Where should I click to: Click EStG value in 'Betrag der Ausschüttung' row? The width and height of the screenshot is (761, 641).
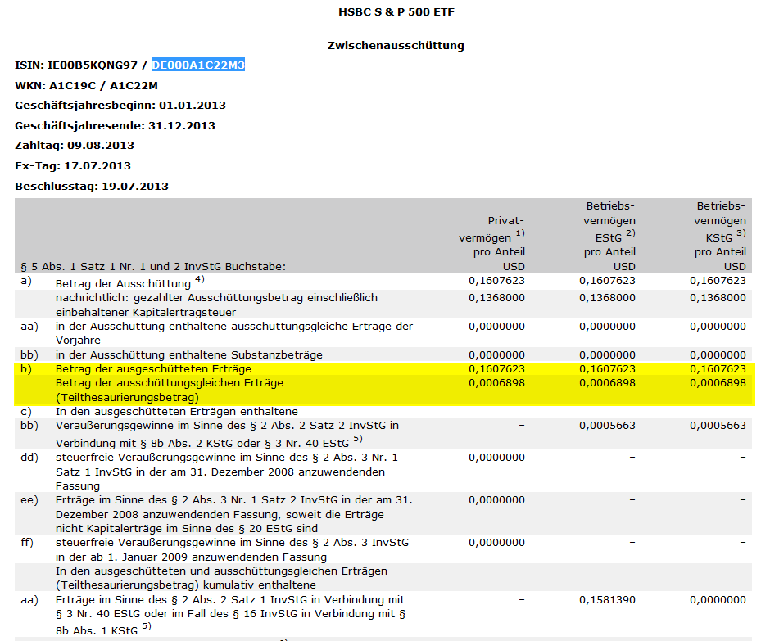(607, 281)
